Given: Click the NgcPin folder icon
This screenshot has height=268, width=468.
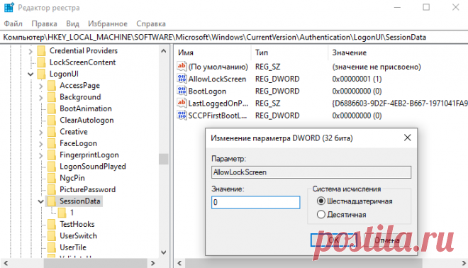Looking at the screenshot, I should pos(52,178).
